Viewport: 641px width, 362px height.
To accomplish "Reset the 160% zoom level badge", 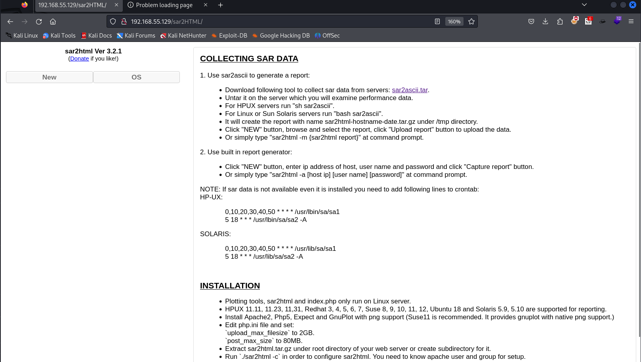I will (454, 21).
